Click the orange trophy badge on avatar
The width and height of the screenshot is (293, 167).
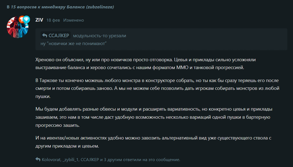coord(21,19)
